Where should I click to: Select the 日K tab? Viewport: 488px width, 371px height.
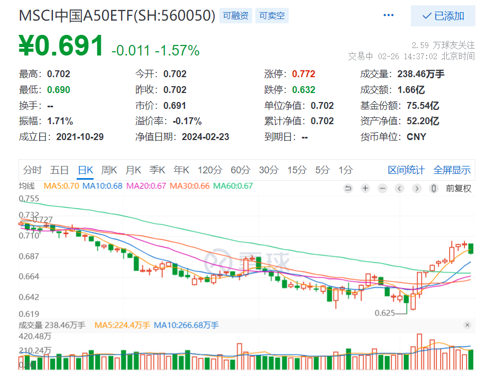pyautogui.click(x=86, y=170)
